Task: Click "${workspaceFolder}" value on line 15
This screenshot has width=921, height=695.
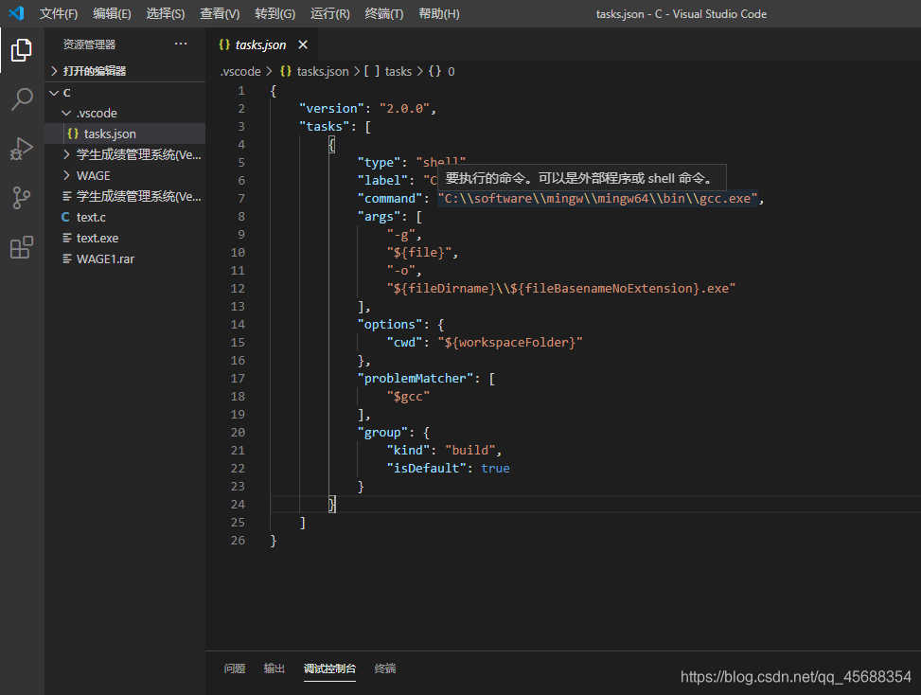Action: pos(510,343)
